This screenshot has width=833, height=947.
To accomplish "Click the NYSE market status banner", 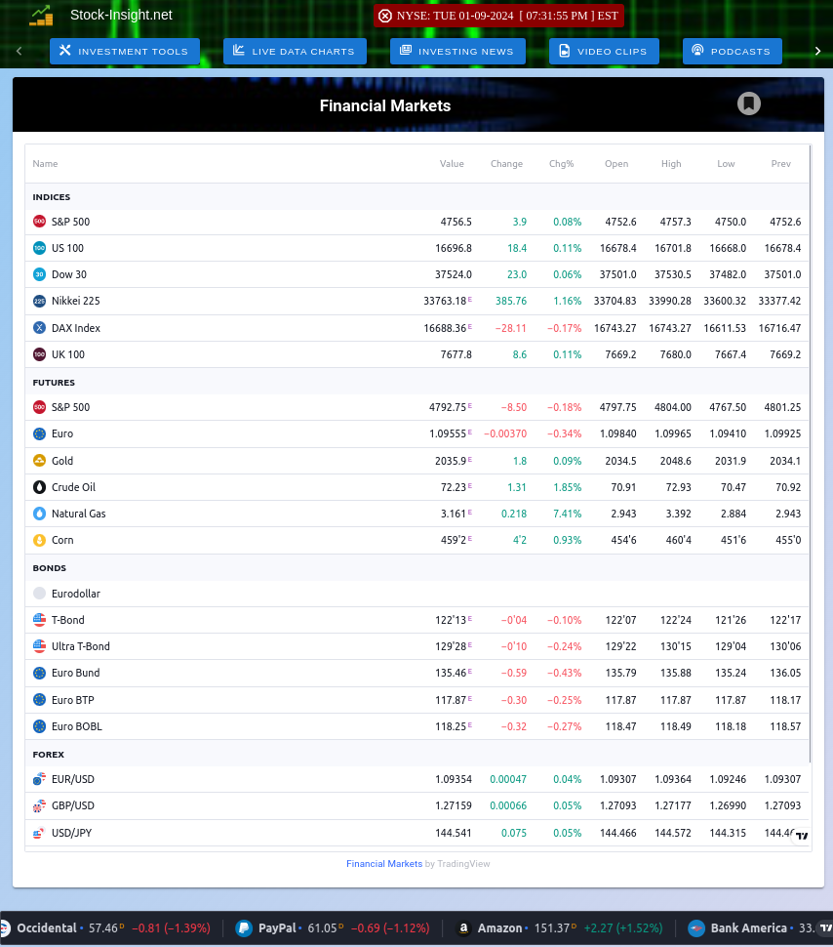I will point(498,16).
